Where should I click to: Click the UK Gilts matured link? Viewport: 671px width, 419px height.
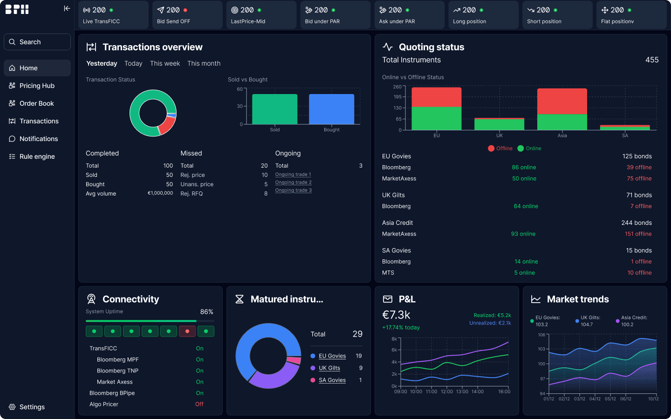click(x=329, y=368)
